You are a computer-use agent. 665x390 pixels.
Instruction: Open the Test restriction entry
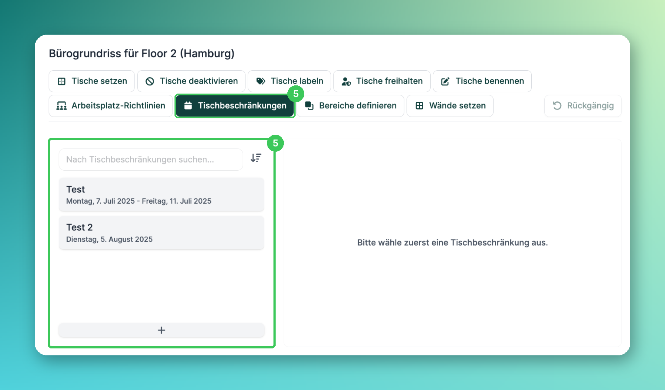coord(161,195)
